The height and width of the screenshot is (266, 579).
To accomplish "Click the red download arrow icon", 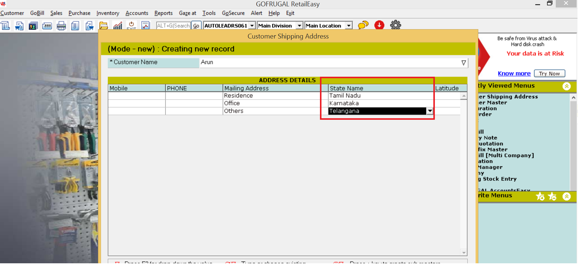I will [x=379, y=25].
